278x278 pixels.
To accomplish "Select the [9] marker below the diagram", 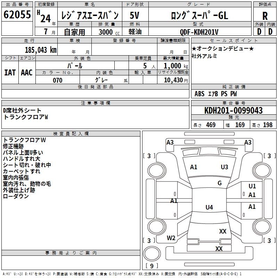I will (151, 266).
